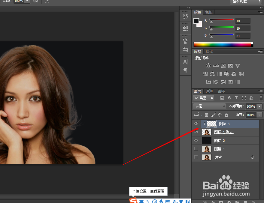The height and width of the screenshot is (203, 264).
Task: Filter layers by type layers
Action: tap(237, 98)
